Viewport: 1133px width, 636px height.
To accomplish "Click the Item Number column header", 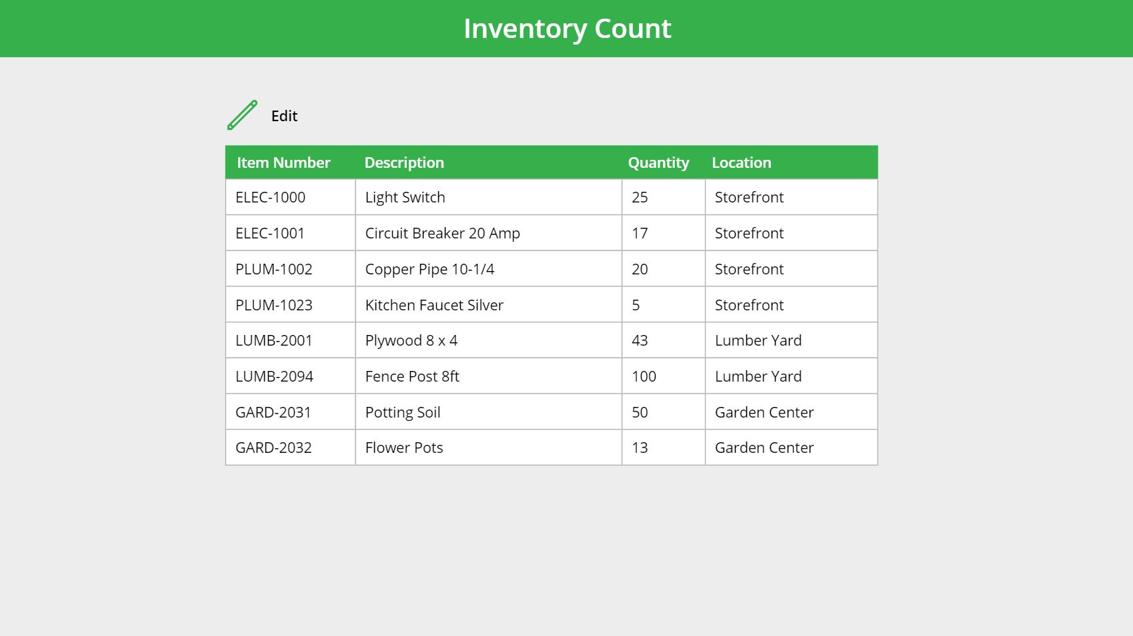I will point(283,162).
